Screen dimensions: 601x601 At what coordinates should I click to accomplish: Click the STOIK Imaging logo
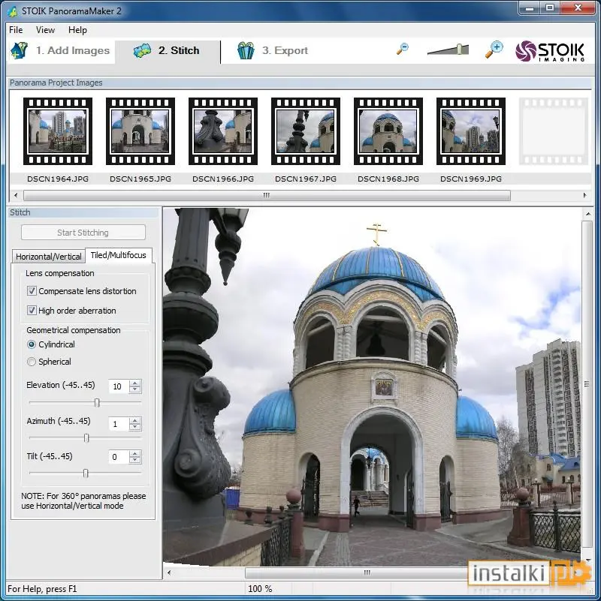[x=550, y=51]
